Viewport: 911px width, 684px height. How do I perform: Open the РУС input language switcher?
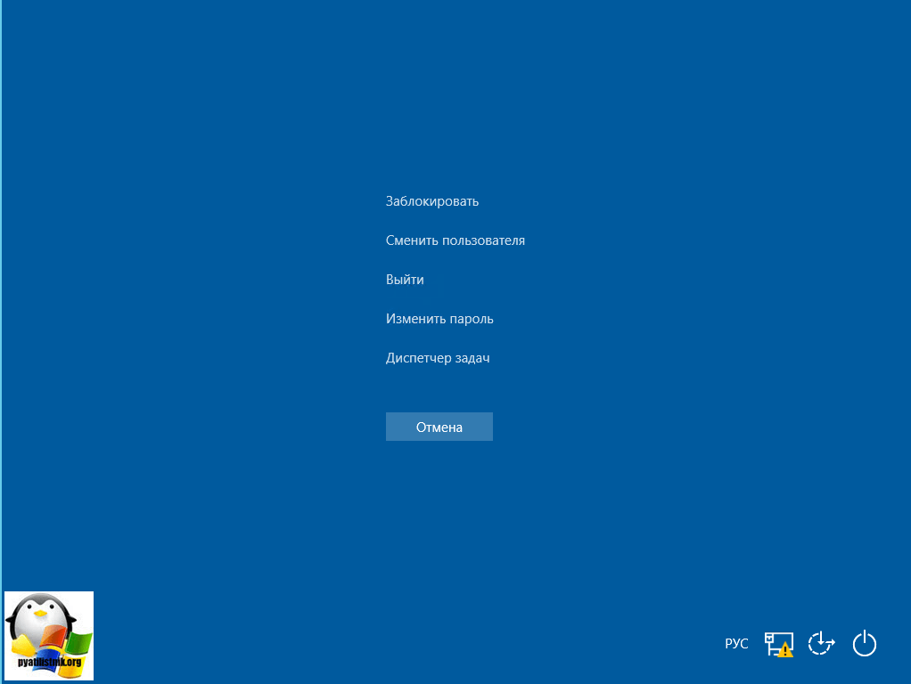pos(736,644)
